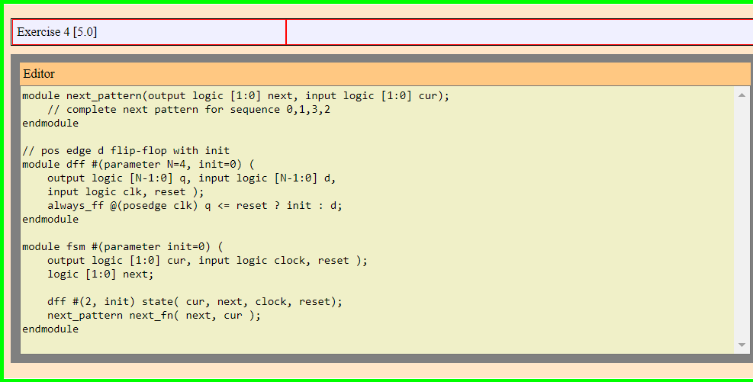753x382 pixels.
Task: Click the line 'module next_pattern(output logic [1:0] next...'
Action: [x=236, y=96]
